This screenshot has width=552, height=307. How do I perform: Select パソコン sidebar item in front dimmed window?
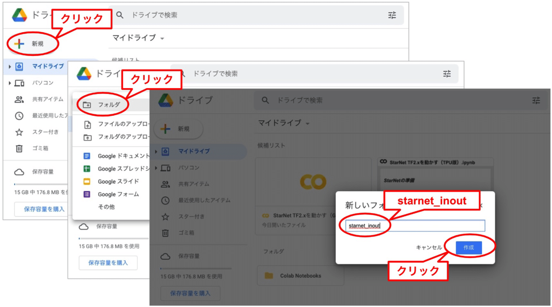(199, 168)
